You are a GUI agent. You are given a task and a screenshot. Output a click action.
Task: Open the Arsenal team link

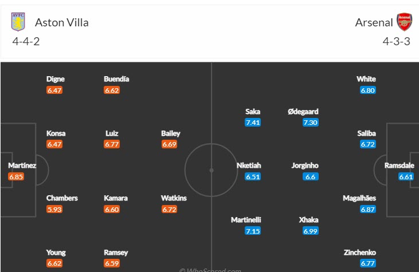tap(374, 23)
